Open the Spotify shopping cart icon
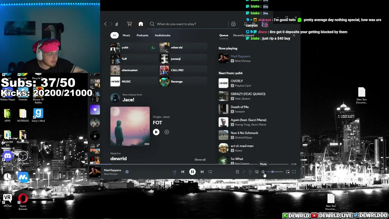Viewport: 389px width, 219px height. 129,24
